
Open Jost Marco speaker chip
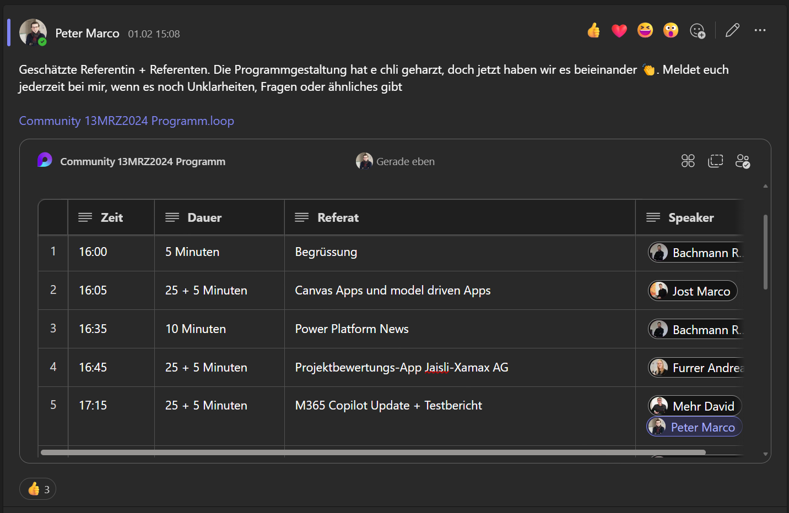coord(693,291)
